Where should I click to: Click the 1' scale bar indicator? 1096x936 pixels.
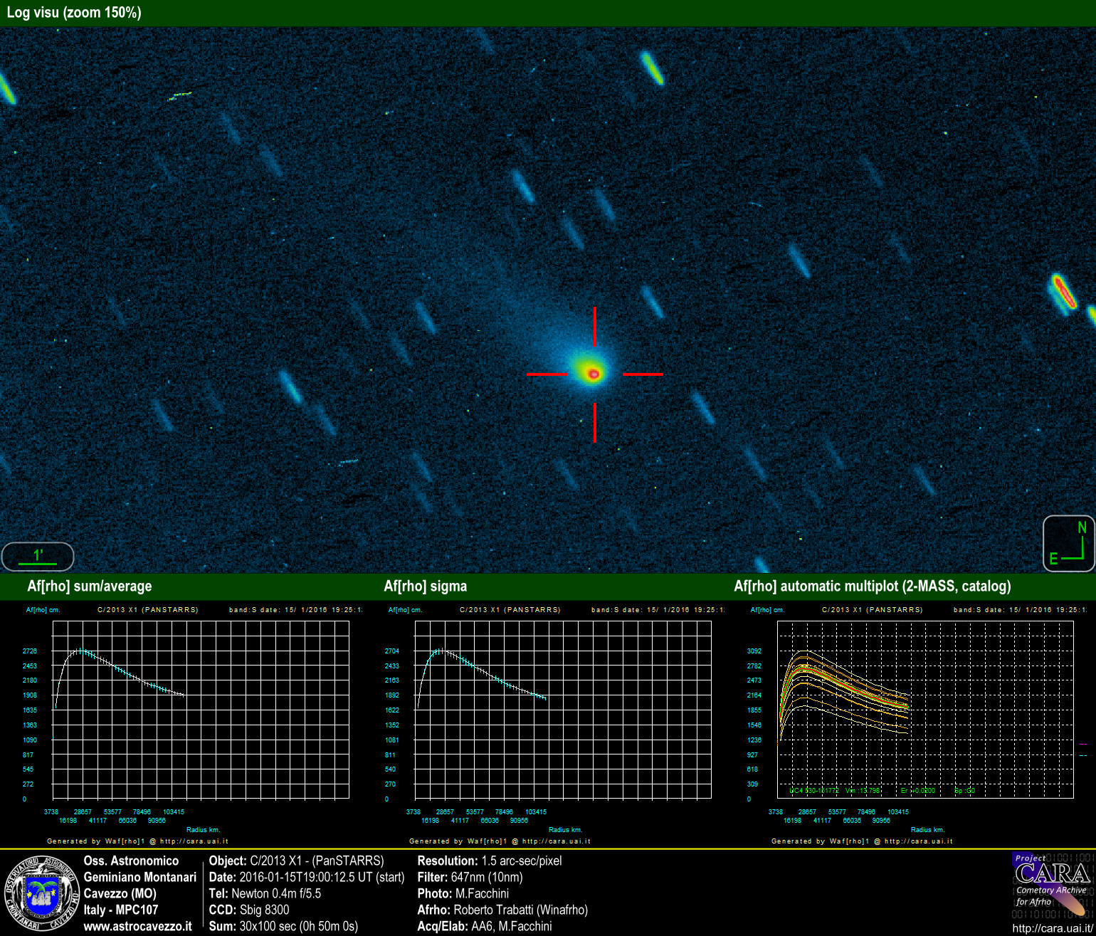pos(37,556)
